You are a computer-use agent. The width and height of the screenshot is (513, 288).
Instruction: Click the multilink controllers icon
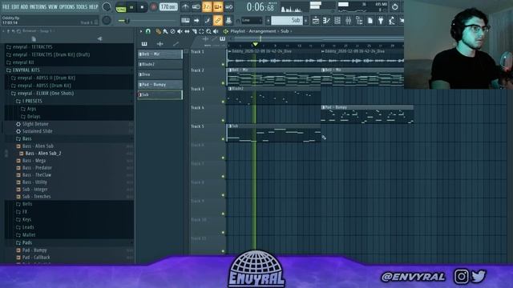(x=228, y=20)
